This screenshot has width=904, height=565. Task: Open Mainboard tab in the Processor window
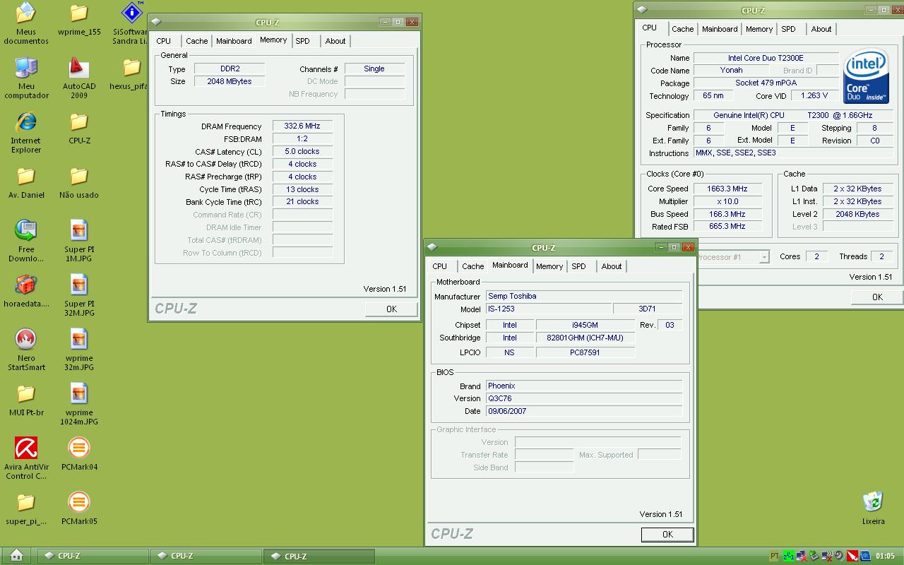pos(720,29)
